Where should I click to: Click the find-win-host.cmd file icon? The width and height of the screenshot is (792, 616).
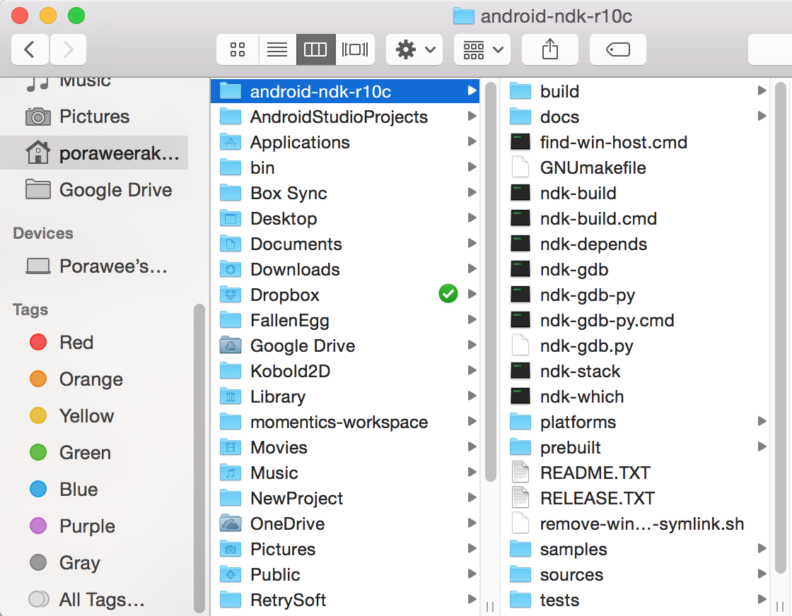click(x=520, y=142)
